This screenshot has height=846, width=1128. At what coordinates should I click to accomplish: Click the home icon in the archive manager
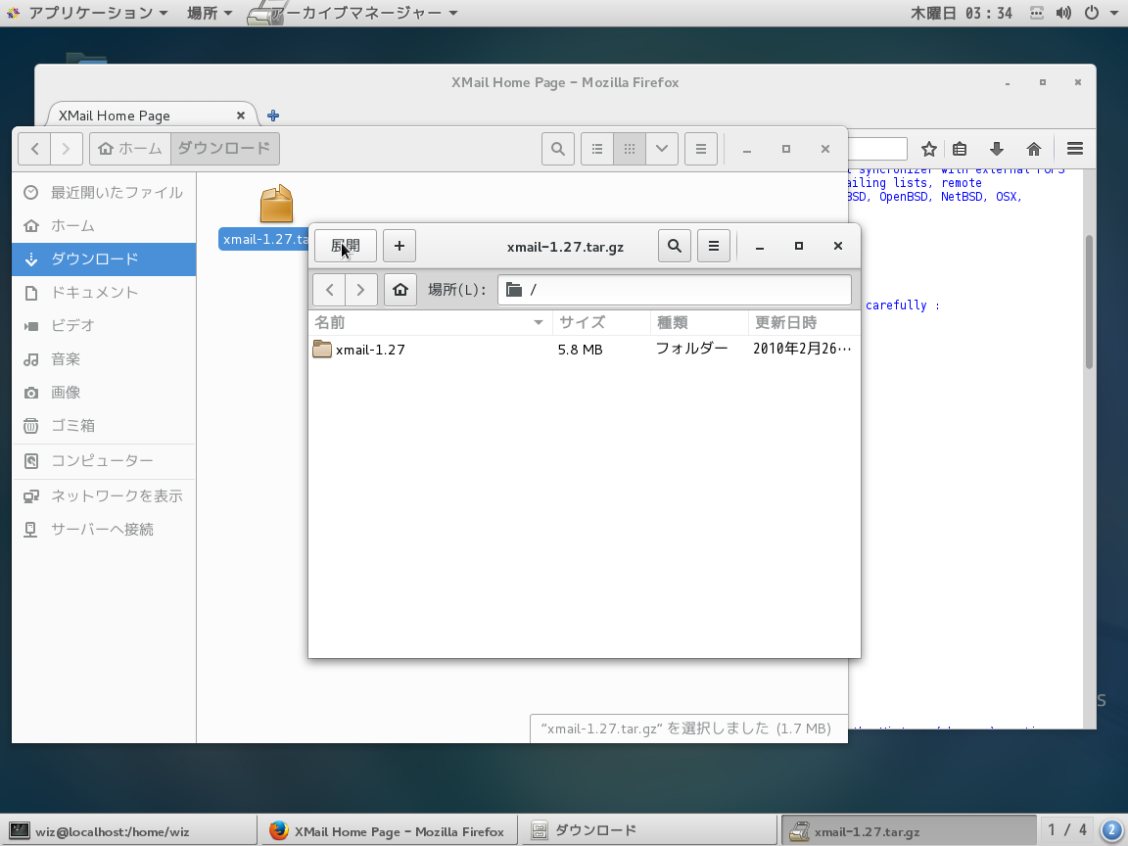399,290
